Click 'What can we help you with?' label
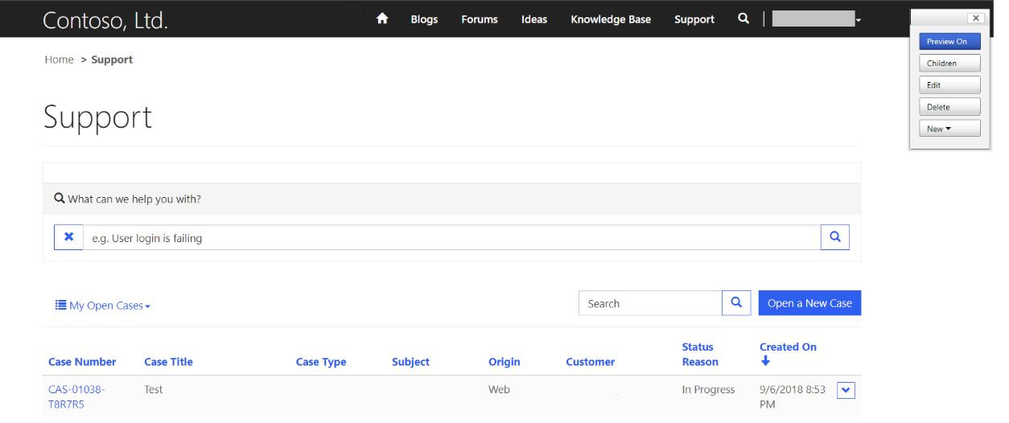Screen dimensions: 1009x423 [134, 199]
